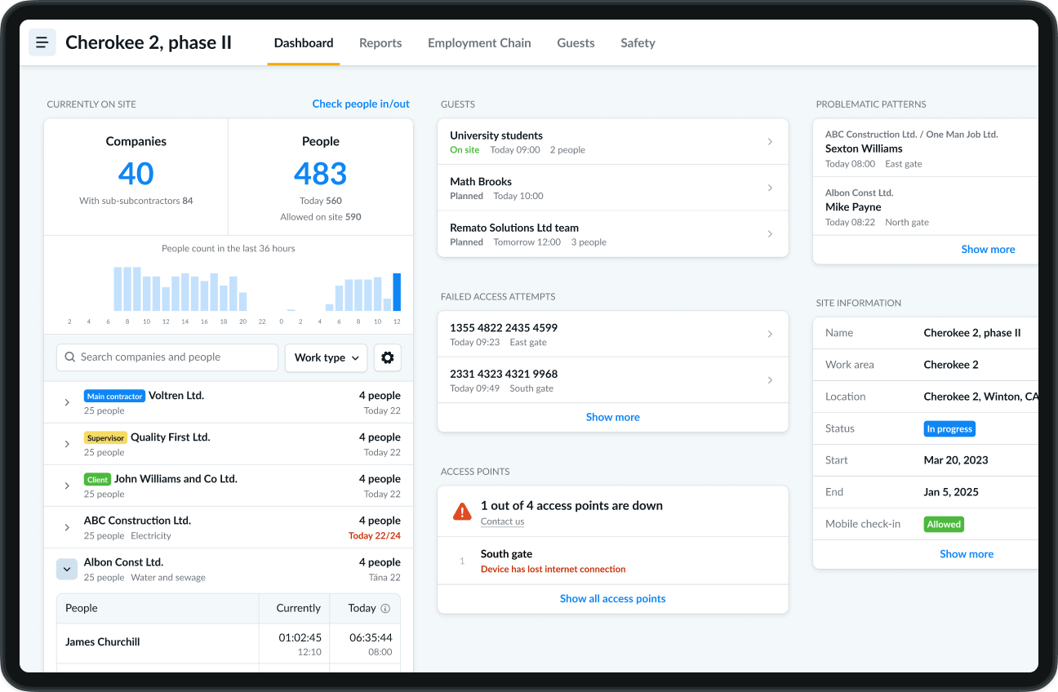Focus the Search companies and people field
This screenshot has width=1058, height=692.
(167, 357)
